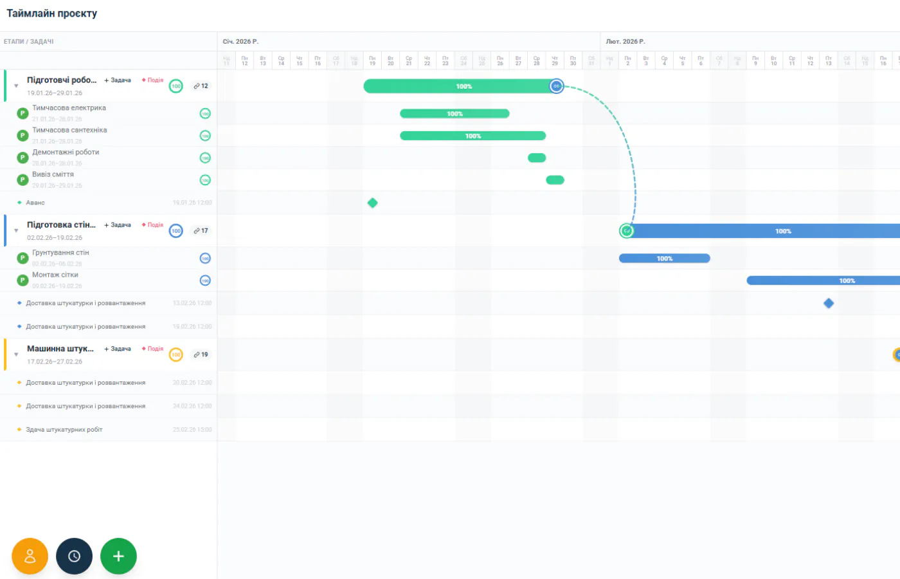
Task: Click the orange user profile floating button
Action: tap(30, 556)
